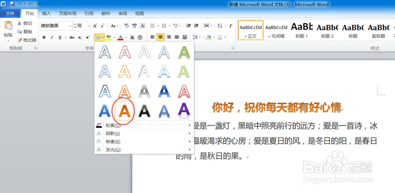Save the document via Quick Access

(x=12, y=4)
